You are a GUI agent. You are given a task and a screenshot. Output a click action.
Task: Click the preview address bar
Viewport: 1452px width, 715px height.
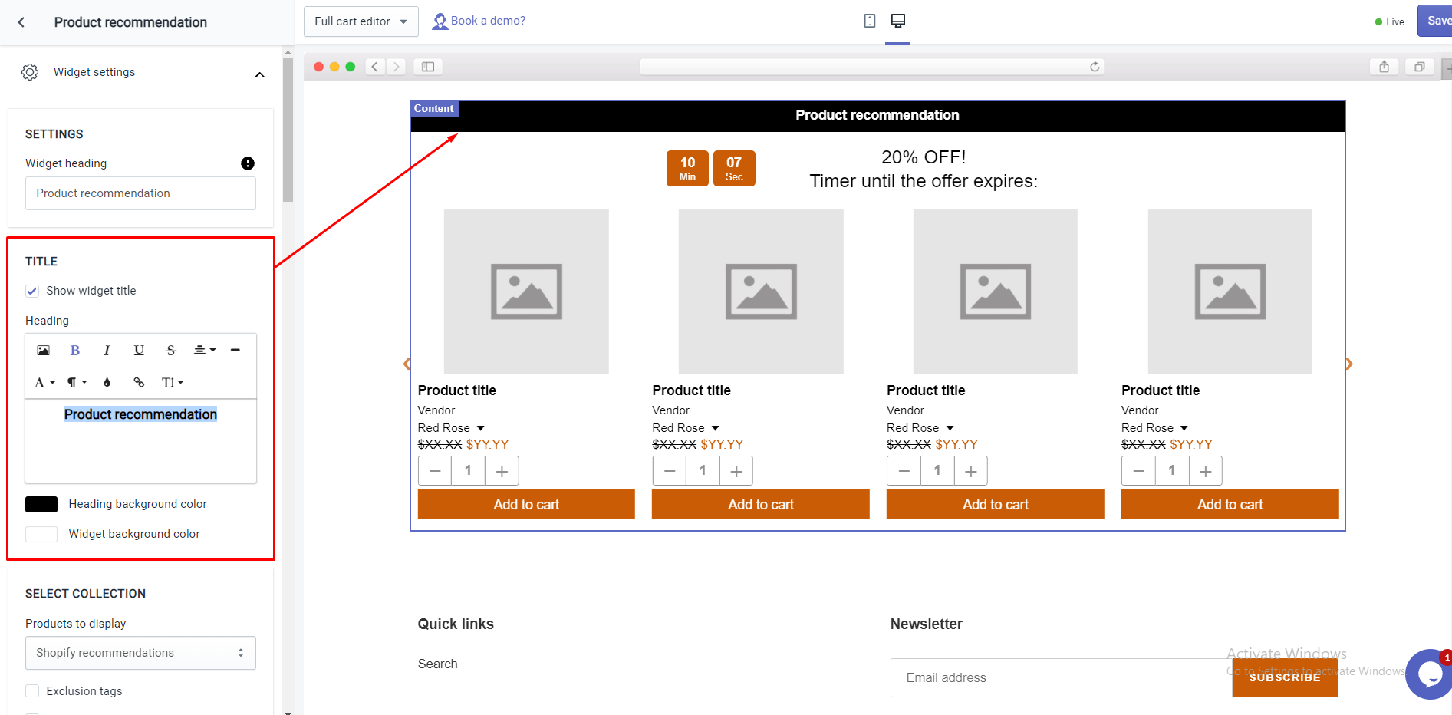point(872,67)
